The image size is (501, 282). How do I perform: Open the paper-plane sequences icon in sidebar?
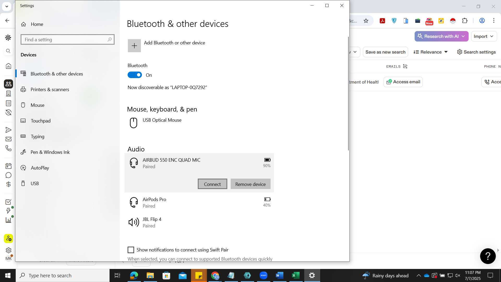[8, 130]
